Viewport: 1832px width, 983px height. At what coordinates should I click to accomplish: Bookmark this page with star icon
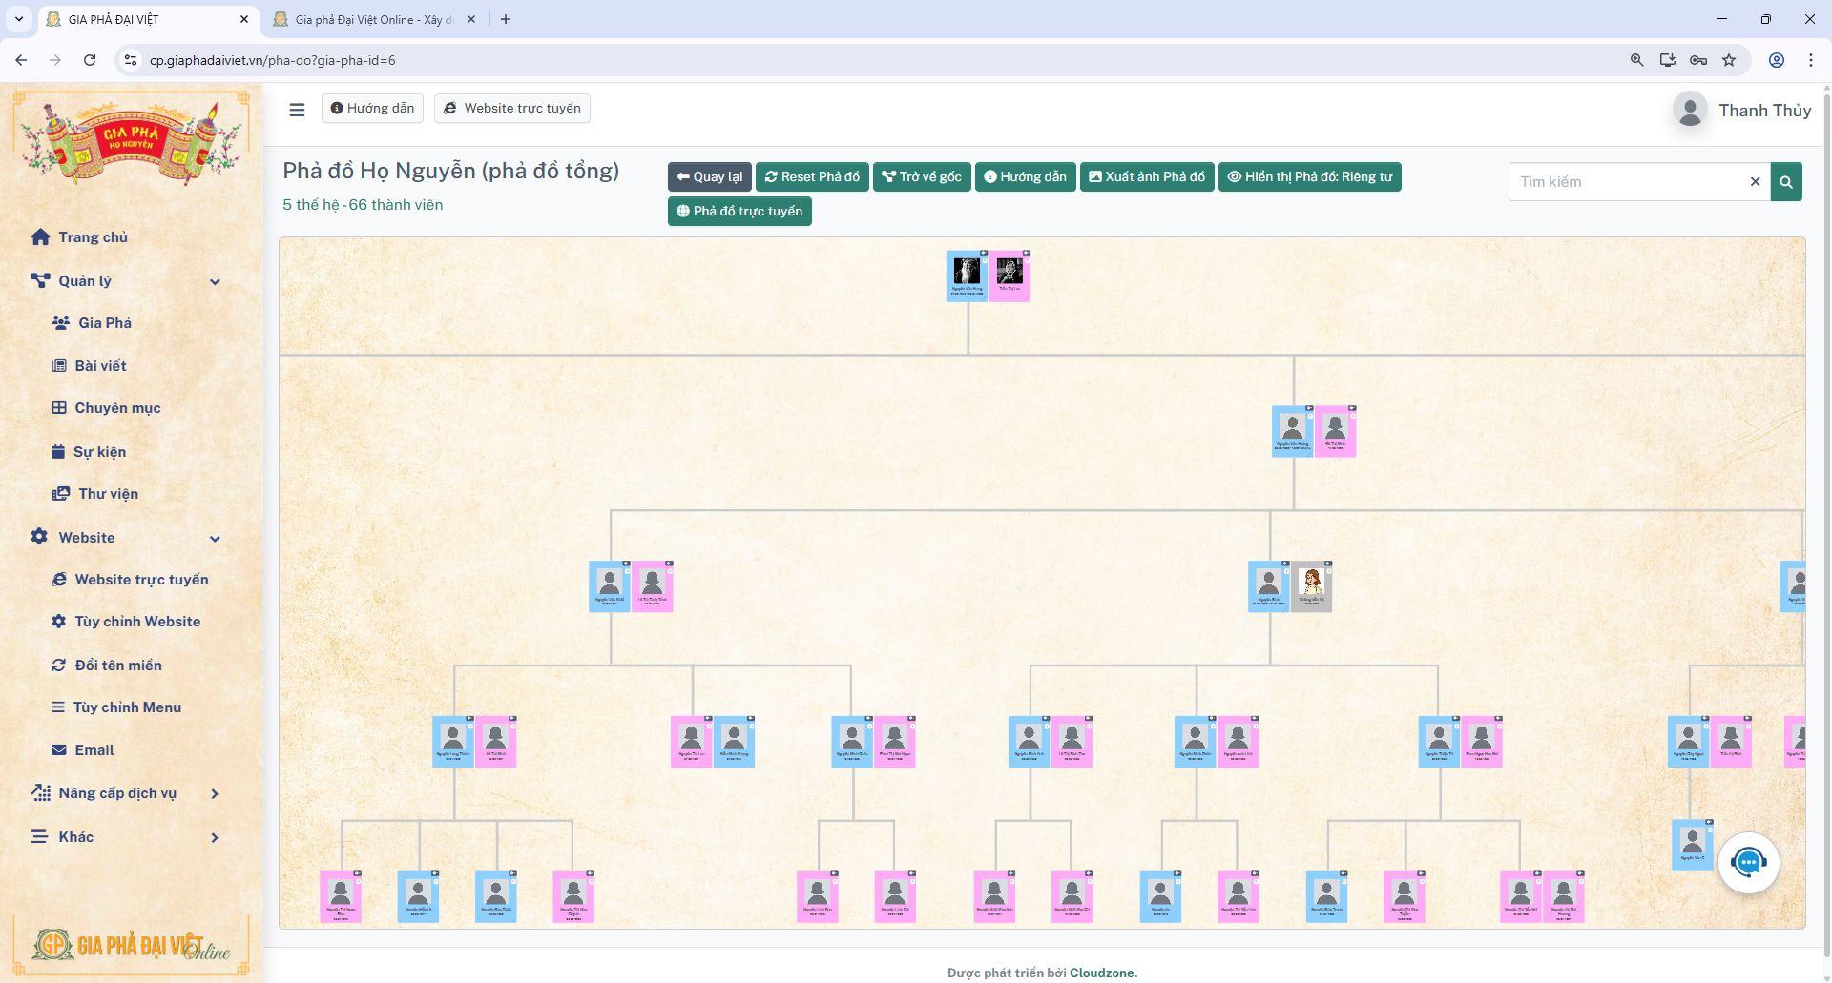[1729, 60]
